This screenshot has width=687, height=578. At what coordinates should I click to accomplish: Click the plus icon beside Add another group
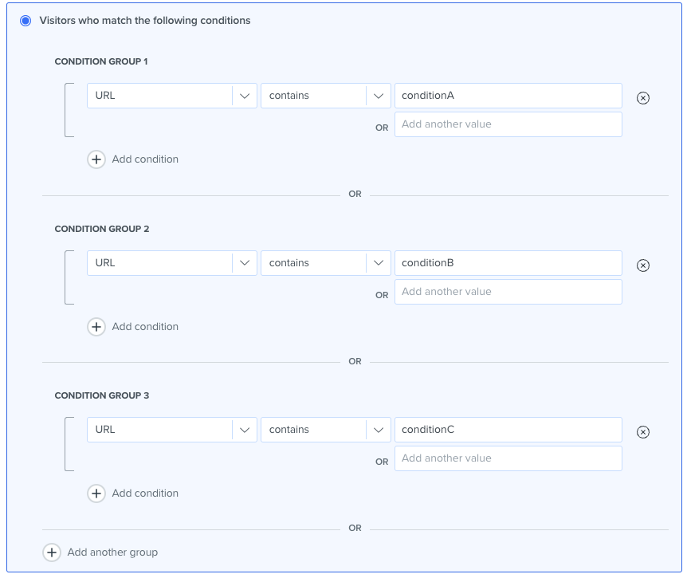[x=52, y=552]
